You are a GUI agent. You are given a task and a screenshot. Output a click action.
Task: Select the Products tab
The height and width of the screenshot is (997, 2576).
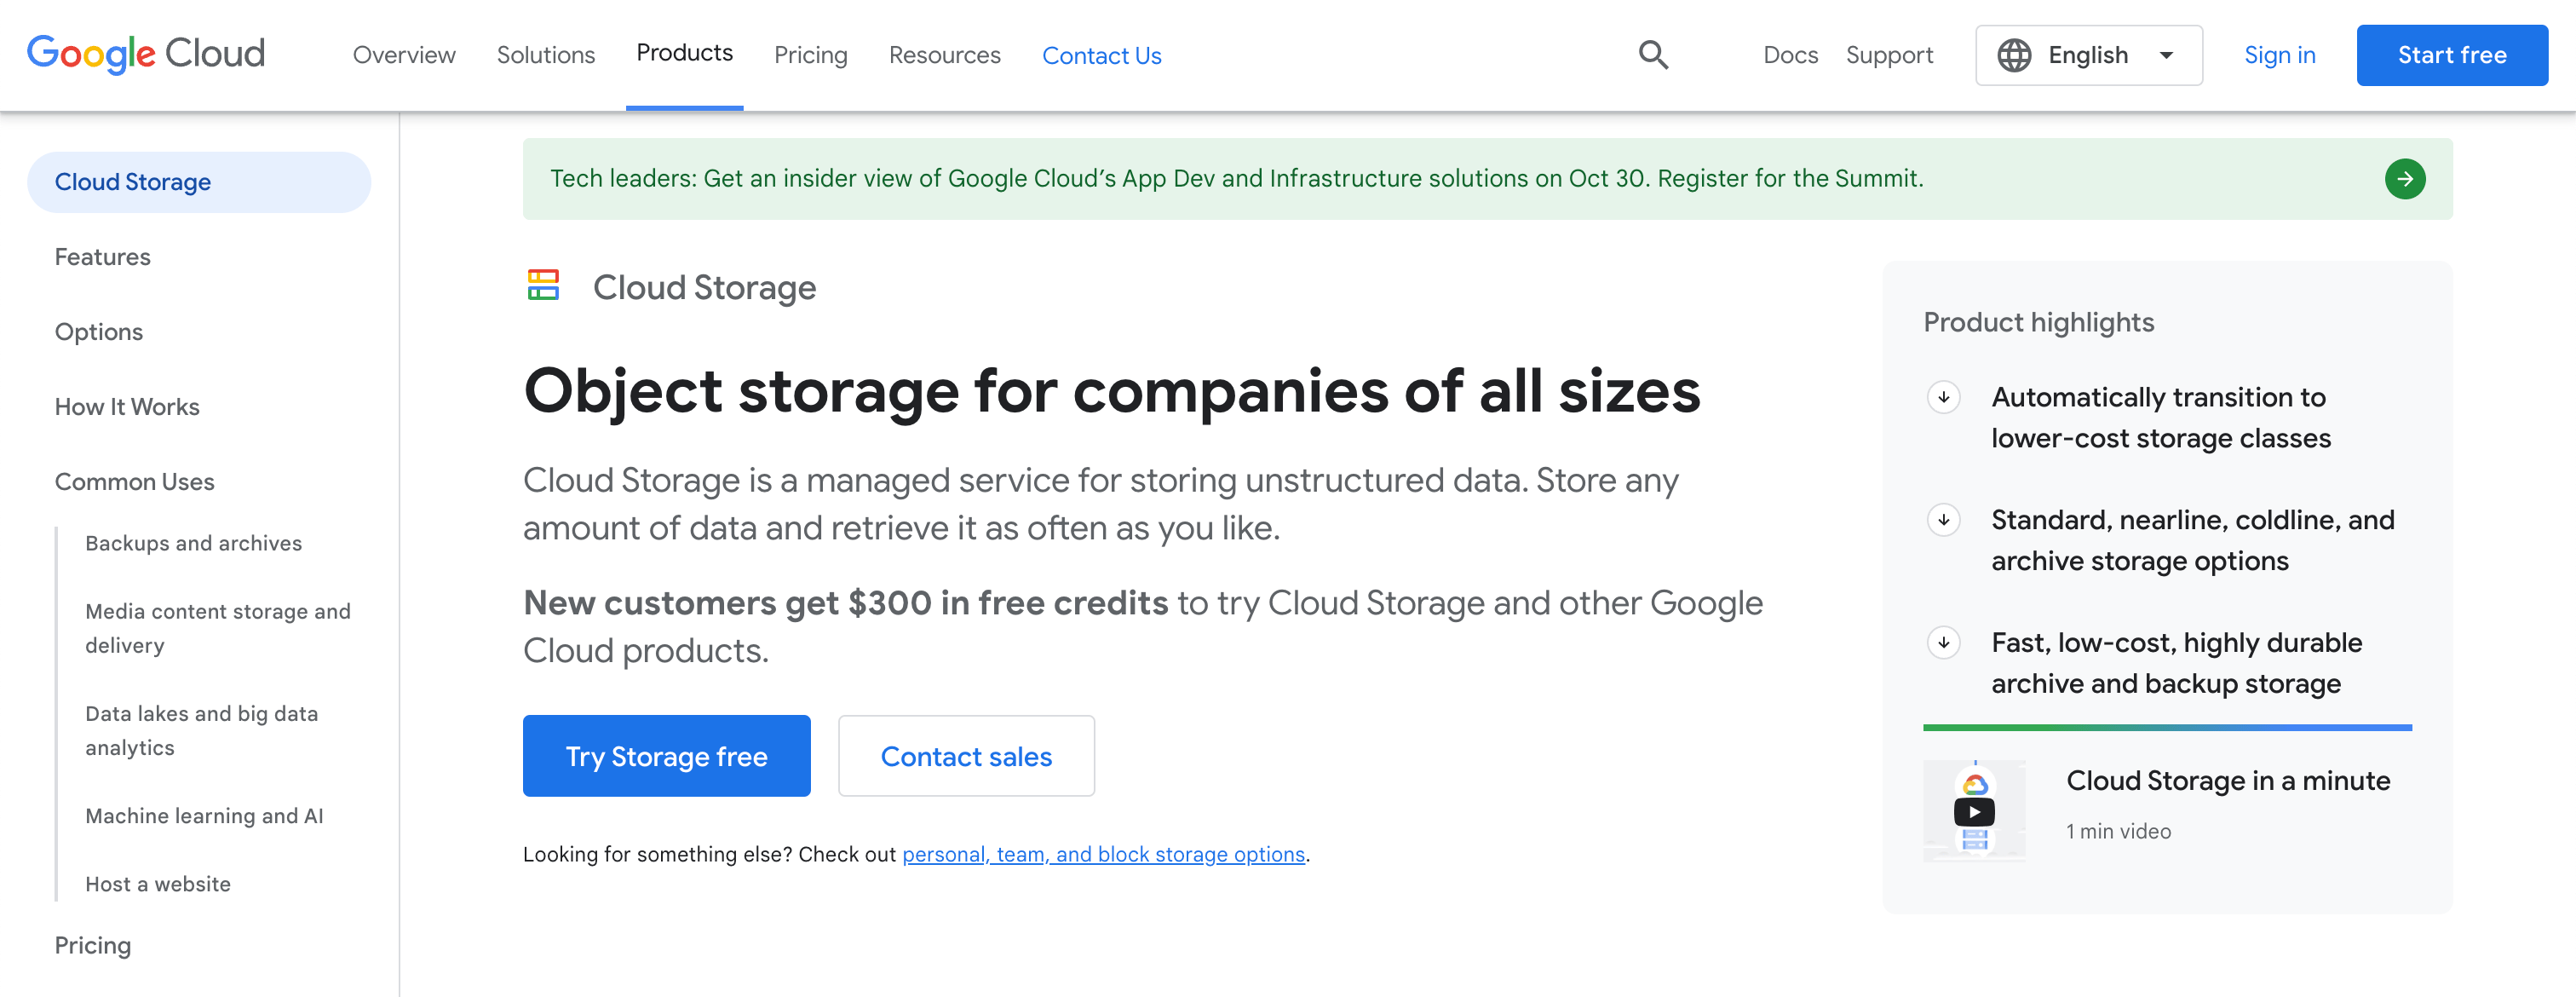pos(684,53)
